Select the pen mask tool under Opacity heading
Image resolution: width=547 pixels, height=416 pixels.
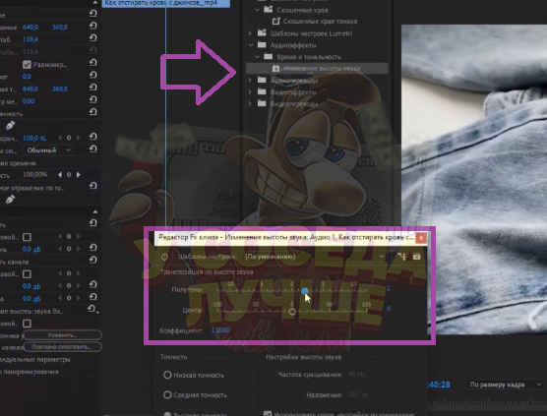tap(10, 125)
